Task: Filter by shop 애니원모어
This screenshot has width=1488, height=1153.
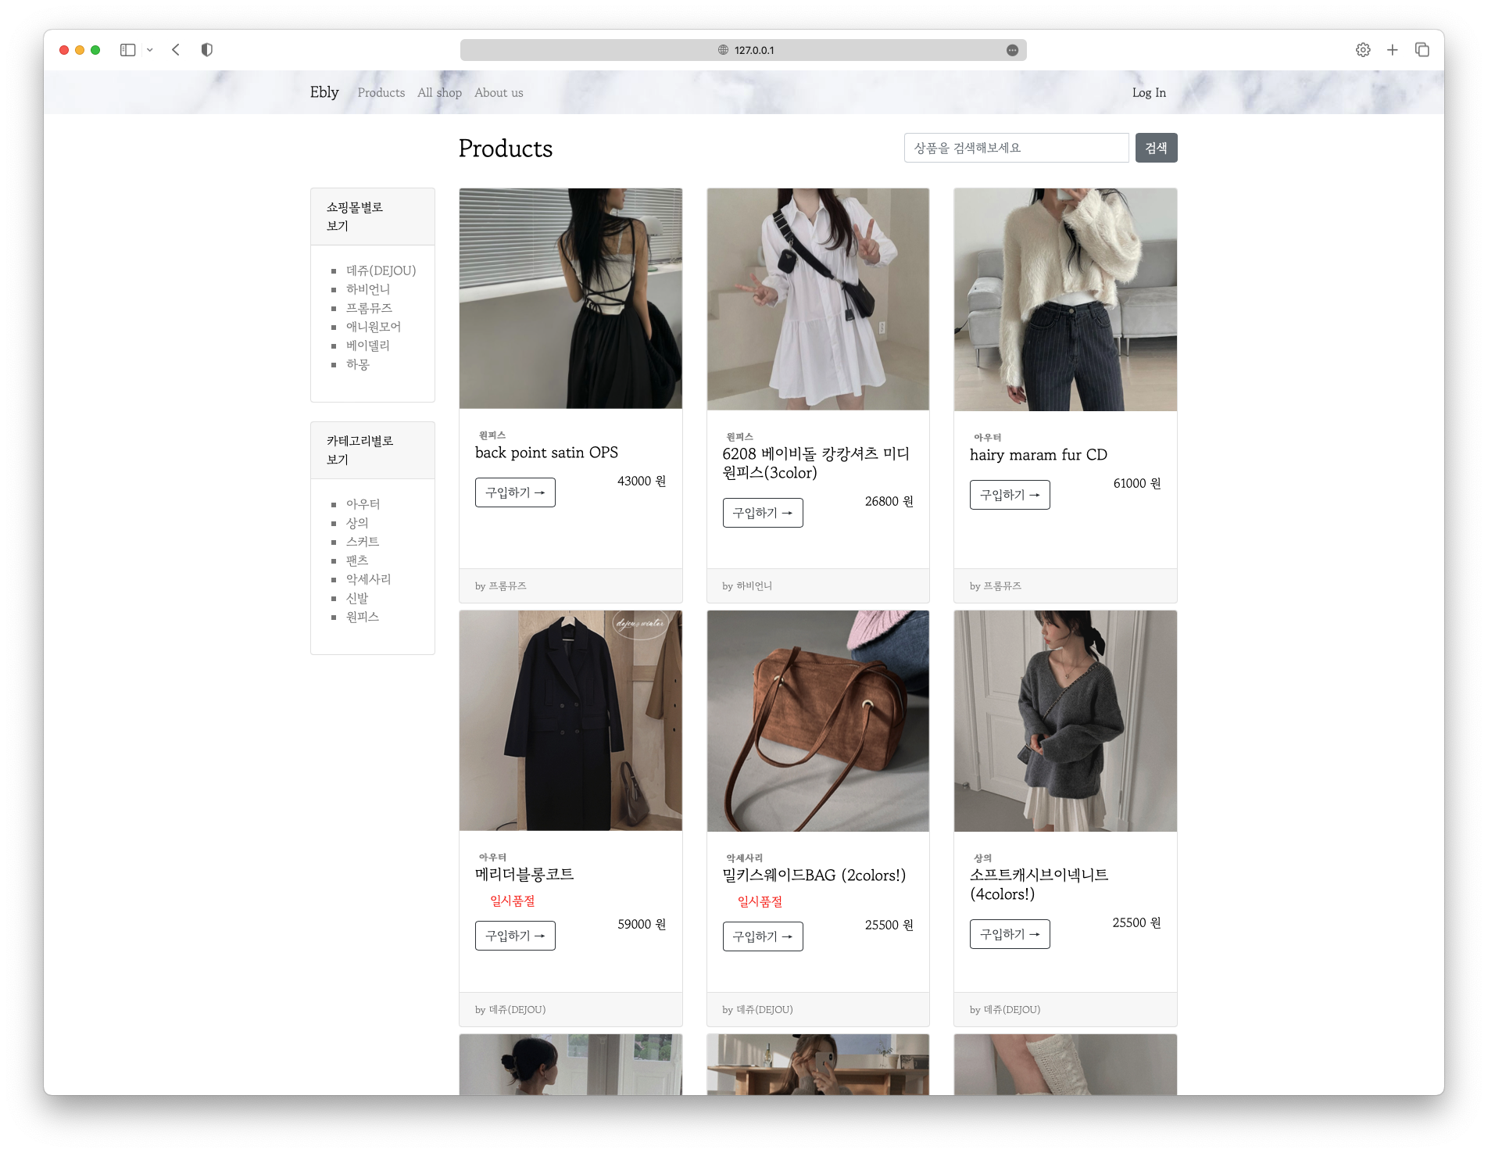Action: pyautogui.click(x=374, y=327)
